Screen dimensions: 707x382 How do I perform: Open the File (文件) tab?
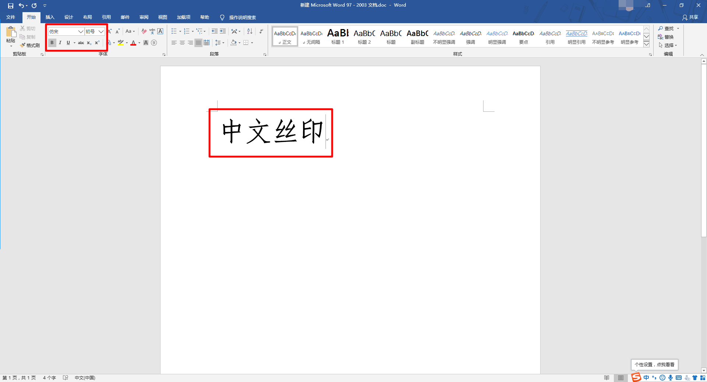coord(11,17)
